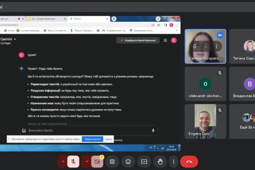This screenshot has width=255, height=170.
Task: Close the Gemini browser tab
Action: coord(107,19)
